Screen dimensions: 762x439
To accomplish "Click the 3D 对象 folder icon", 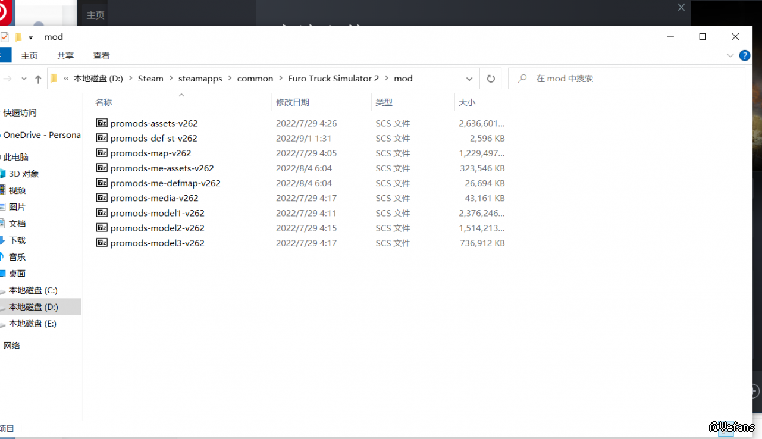I will (2, 174).
